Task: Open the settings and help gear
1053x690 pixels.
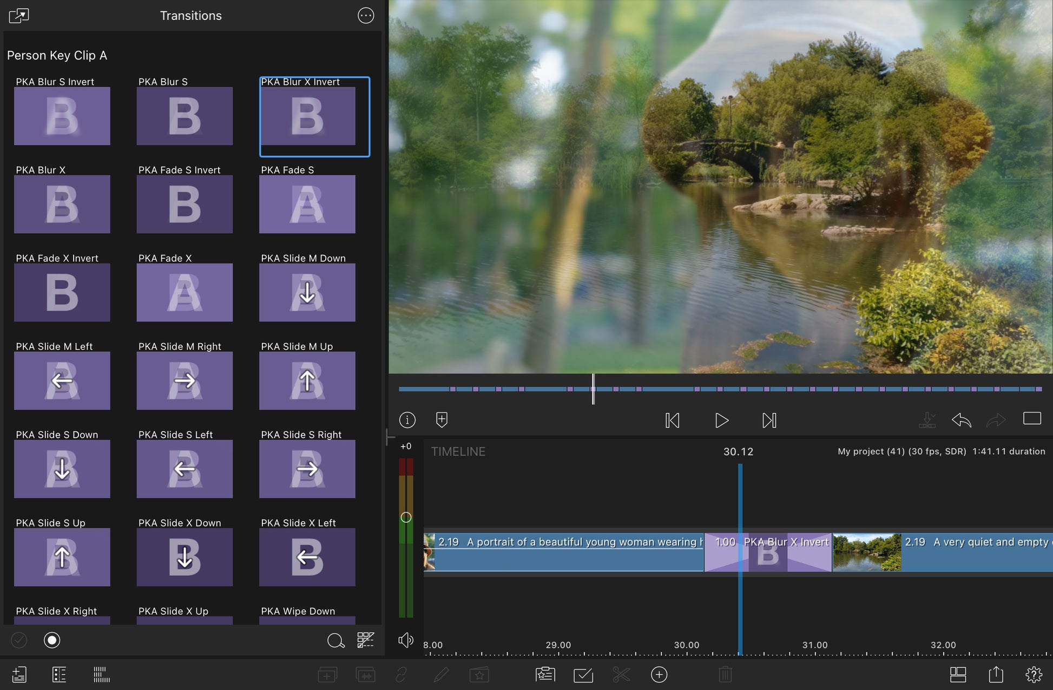Action: tap(1034, 674)
